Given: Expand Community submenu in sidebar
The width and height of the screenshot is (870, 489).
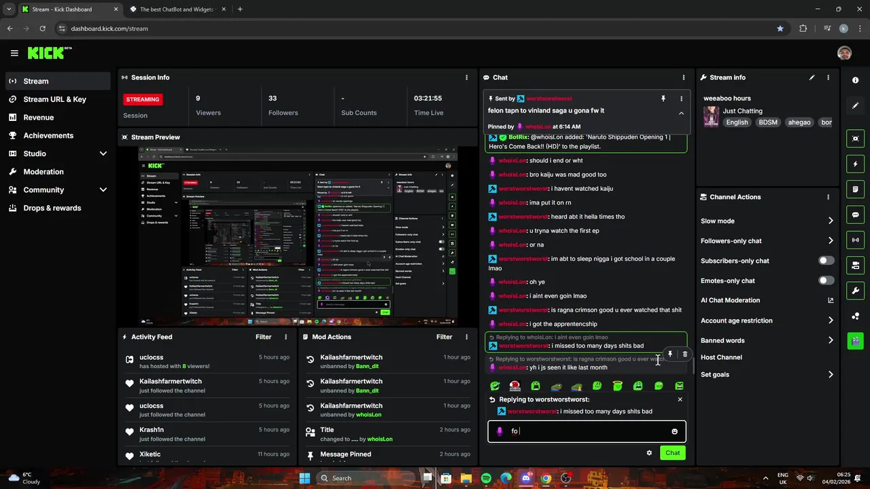Looking at the screenshot, I should coord(103,190).
